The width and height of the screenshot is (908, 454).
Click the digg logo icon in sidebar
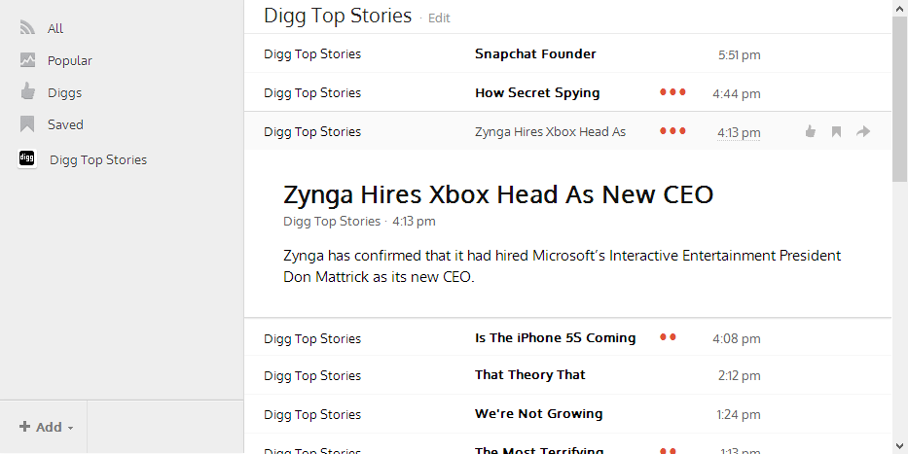(x=27, y=158)
